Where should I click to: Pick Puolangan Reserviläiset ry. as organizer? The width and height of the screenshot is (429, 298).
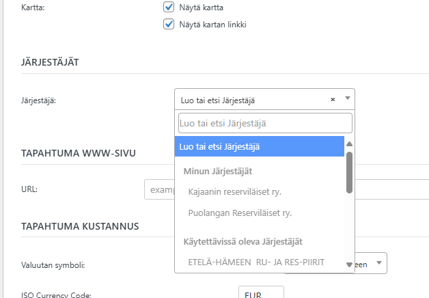click(239, 213)
